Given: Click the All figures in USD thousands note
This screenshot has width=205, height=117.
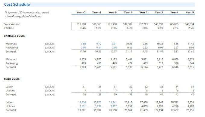Looking at the screenshot, I should 27,13.
